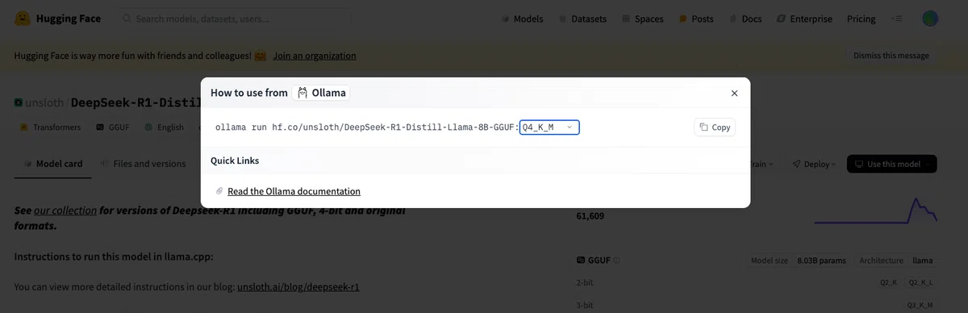Image resolution: width=968 pixels, height=313 pixels.
Task: Focus the search models input field
Action: click(x=234, y=19)
